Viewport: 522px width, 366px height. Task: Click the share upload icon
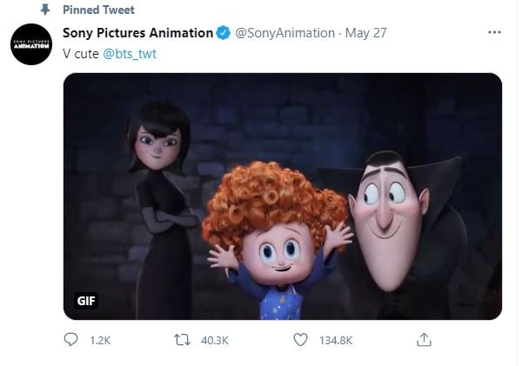424,339
